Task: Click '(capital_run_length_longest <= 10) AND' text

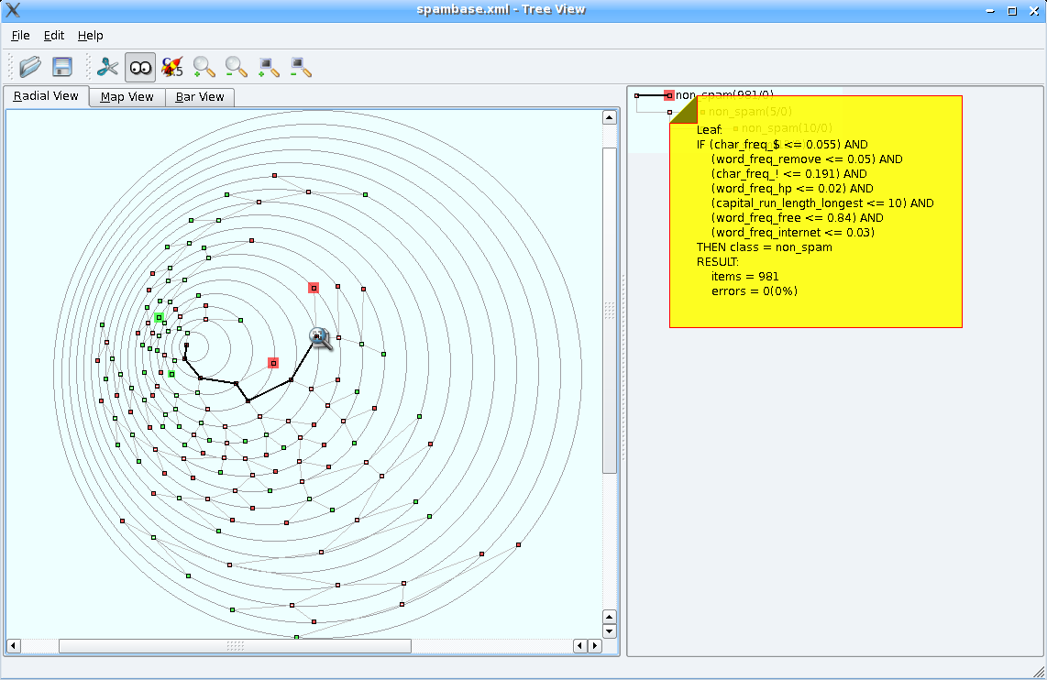Action: coord(822,203)
